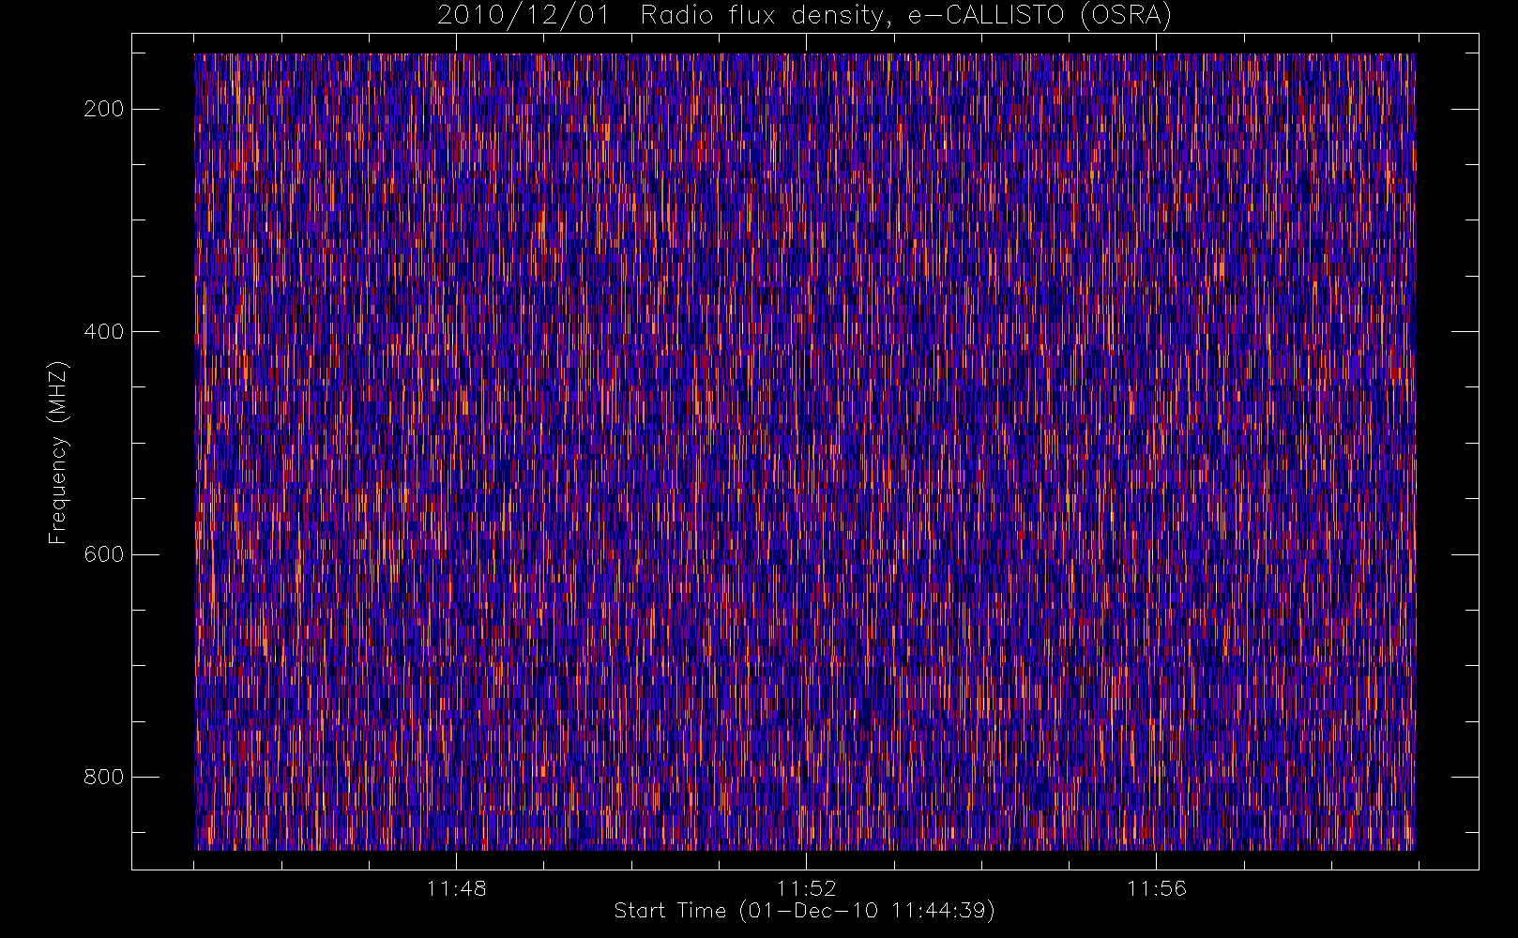Click the 200 frequency tick label
The height and width of the screenshot is (938, 1518).
click(103, 109)
